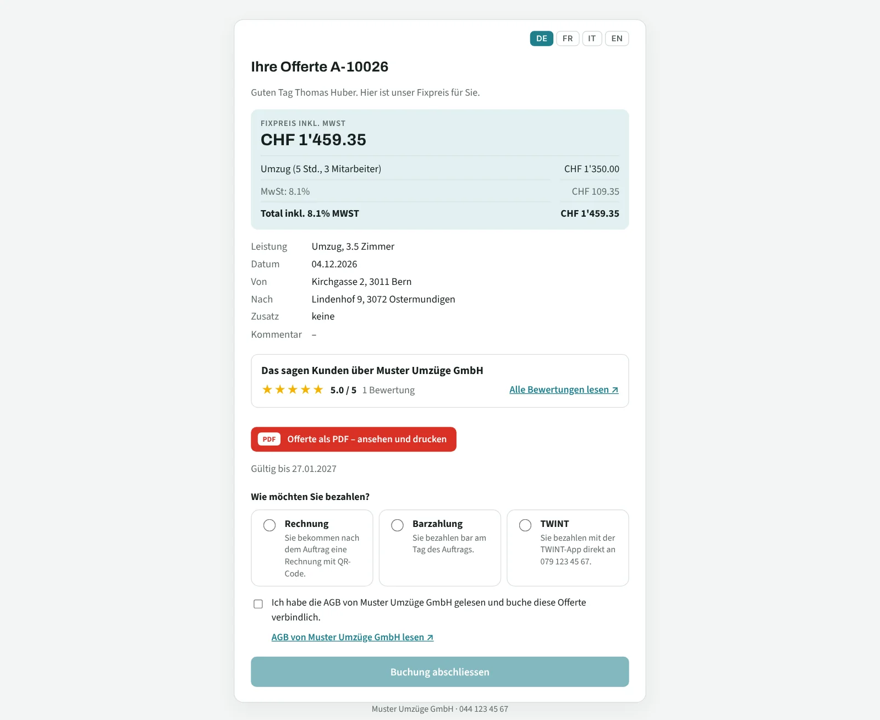Switch language to EN
This screenshot has width=880, height=720.
tap(617, 39)
